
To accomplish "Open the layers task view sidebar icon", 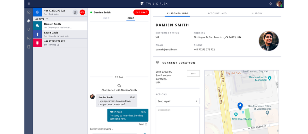I will pos(29,21).
